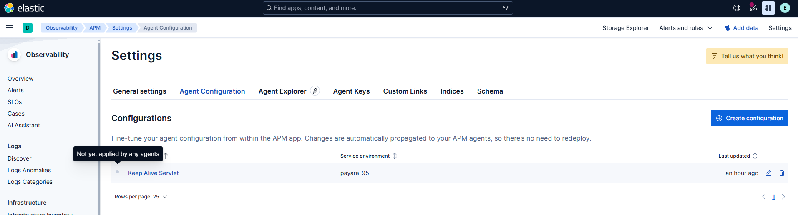Toggle the main navigation hamburger menu
The height and width of the screenshot is (215, 798).
tap(9, 28)
